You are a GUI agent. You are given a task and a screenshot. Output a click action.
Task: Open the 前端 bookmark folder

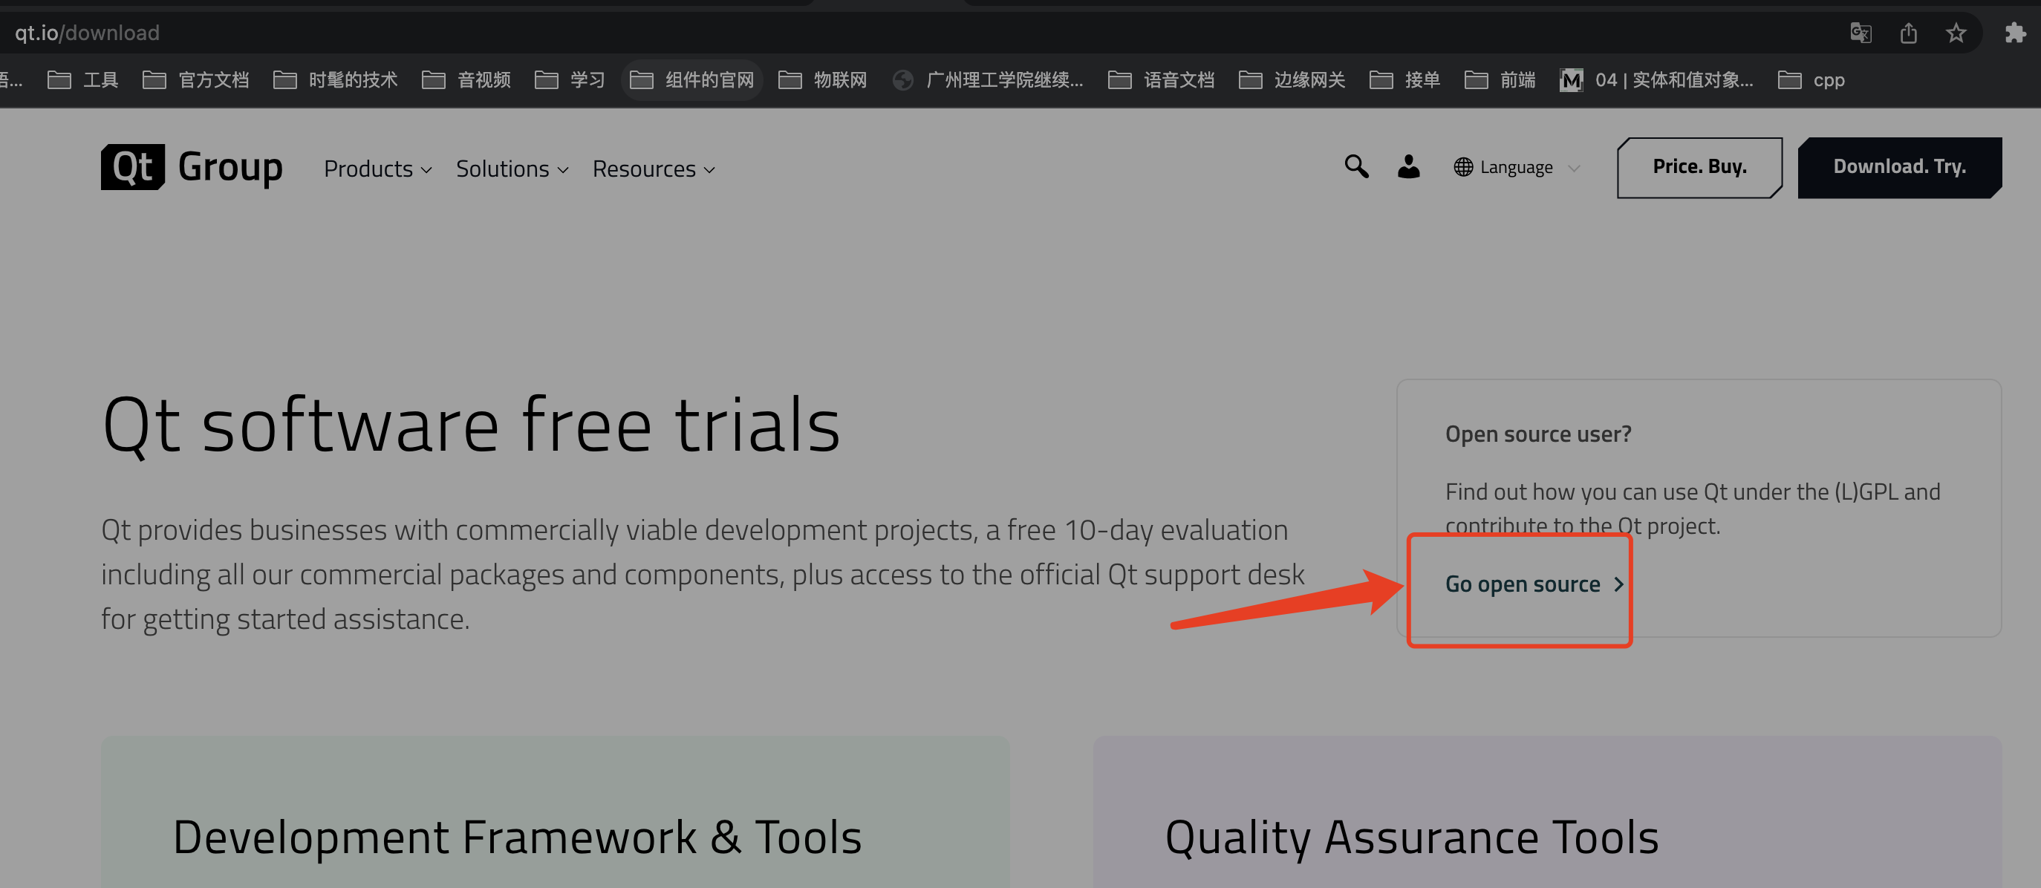click(1500, 80)
